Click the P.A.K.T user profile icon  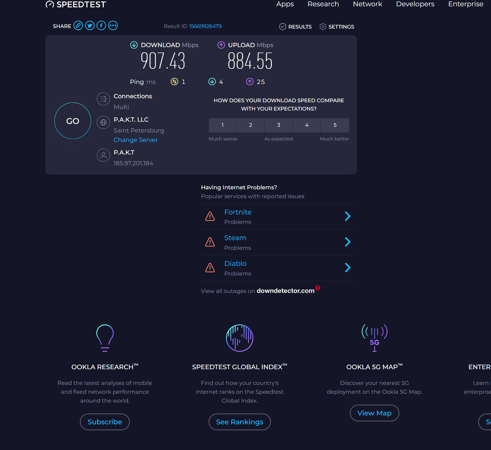pyautogui.click(x=103, y=155)
